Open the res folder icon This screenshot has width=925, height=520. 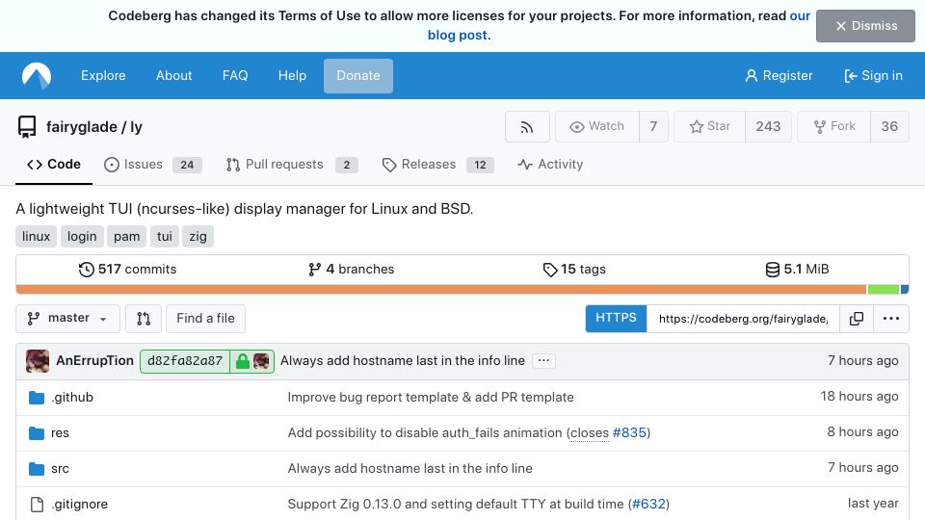37,433
